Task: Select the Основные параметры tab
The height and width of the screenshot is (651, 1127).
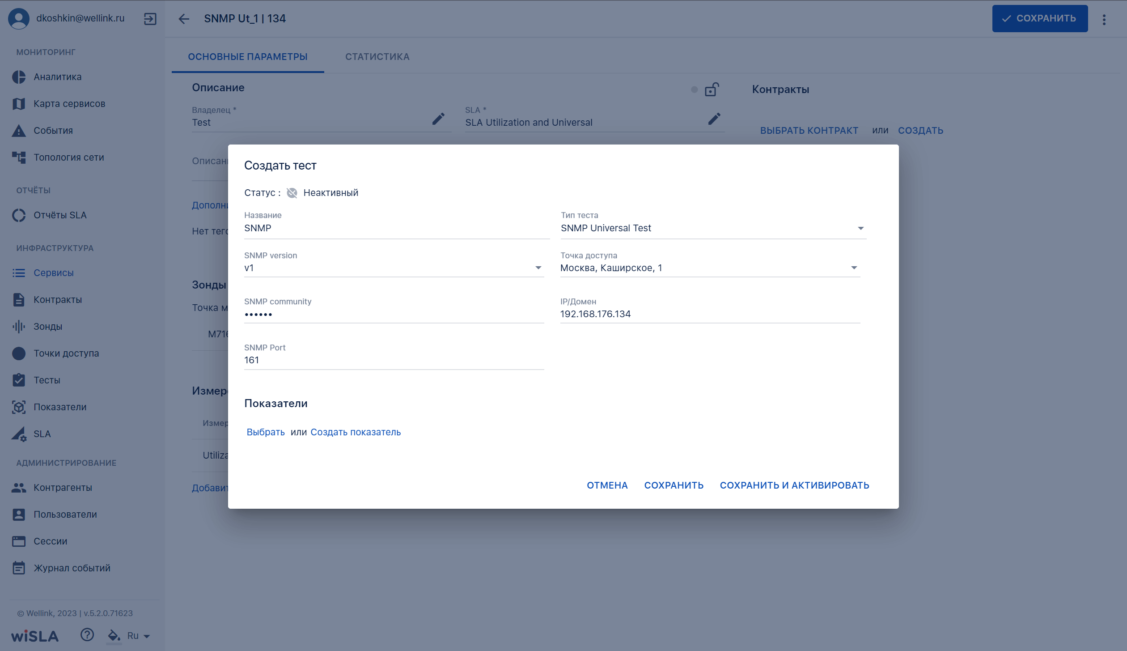Action: click(248, 57)
